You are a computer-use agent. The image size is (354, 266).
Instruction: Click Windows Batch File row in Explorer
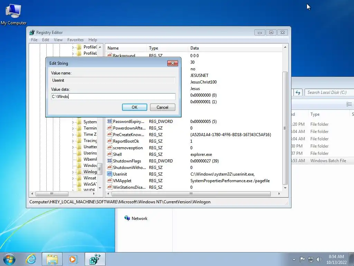323,161
